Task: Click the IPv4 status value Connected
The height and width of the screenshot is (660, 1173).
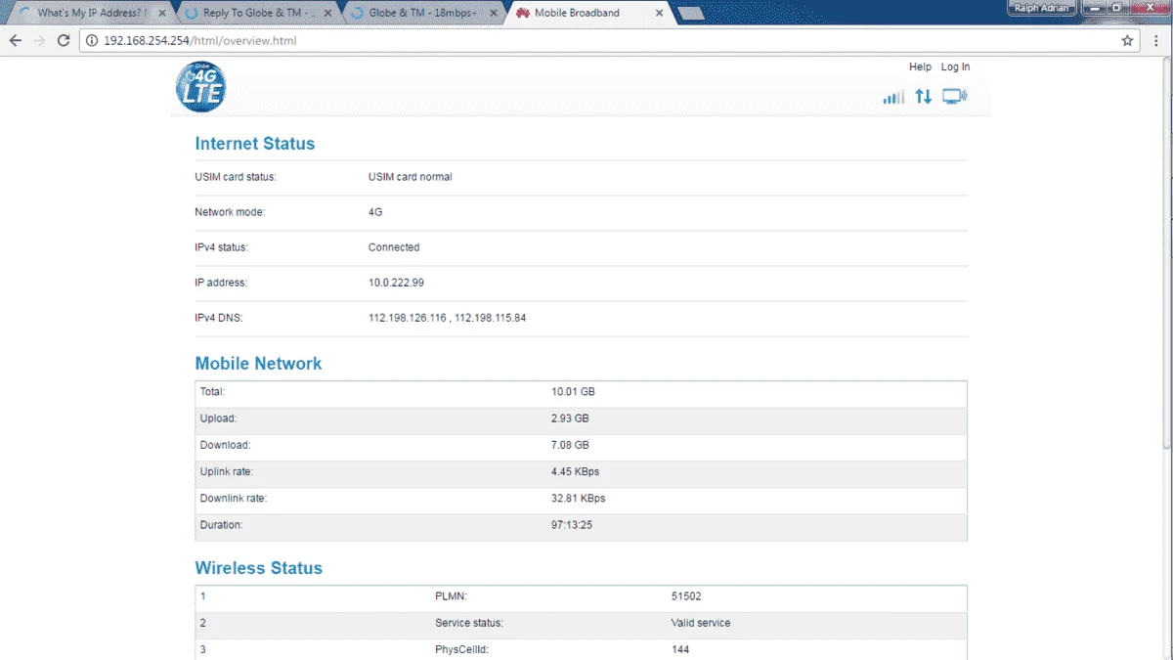Action: click(394, 247)
